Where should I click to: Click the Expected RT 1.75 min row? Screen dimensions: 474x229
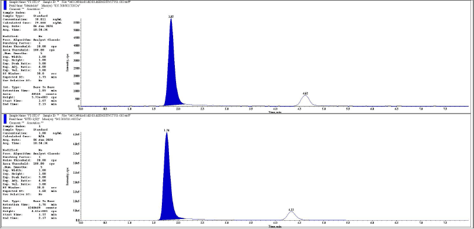(29, 77)
